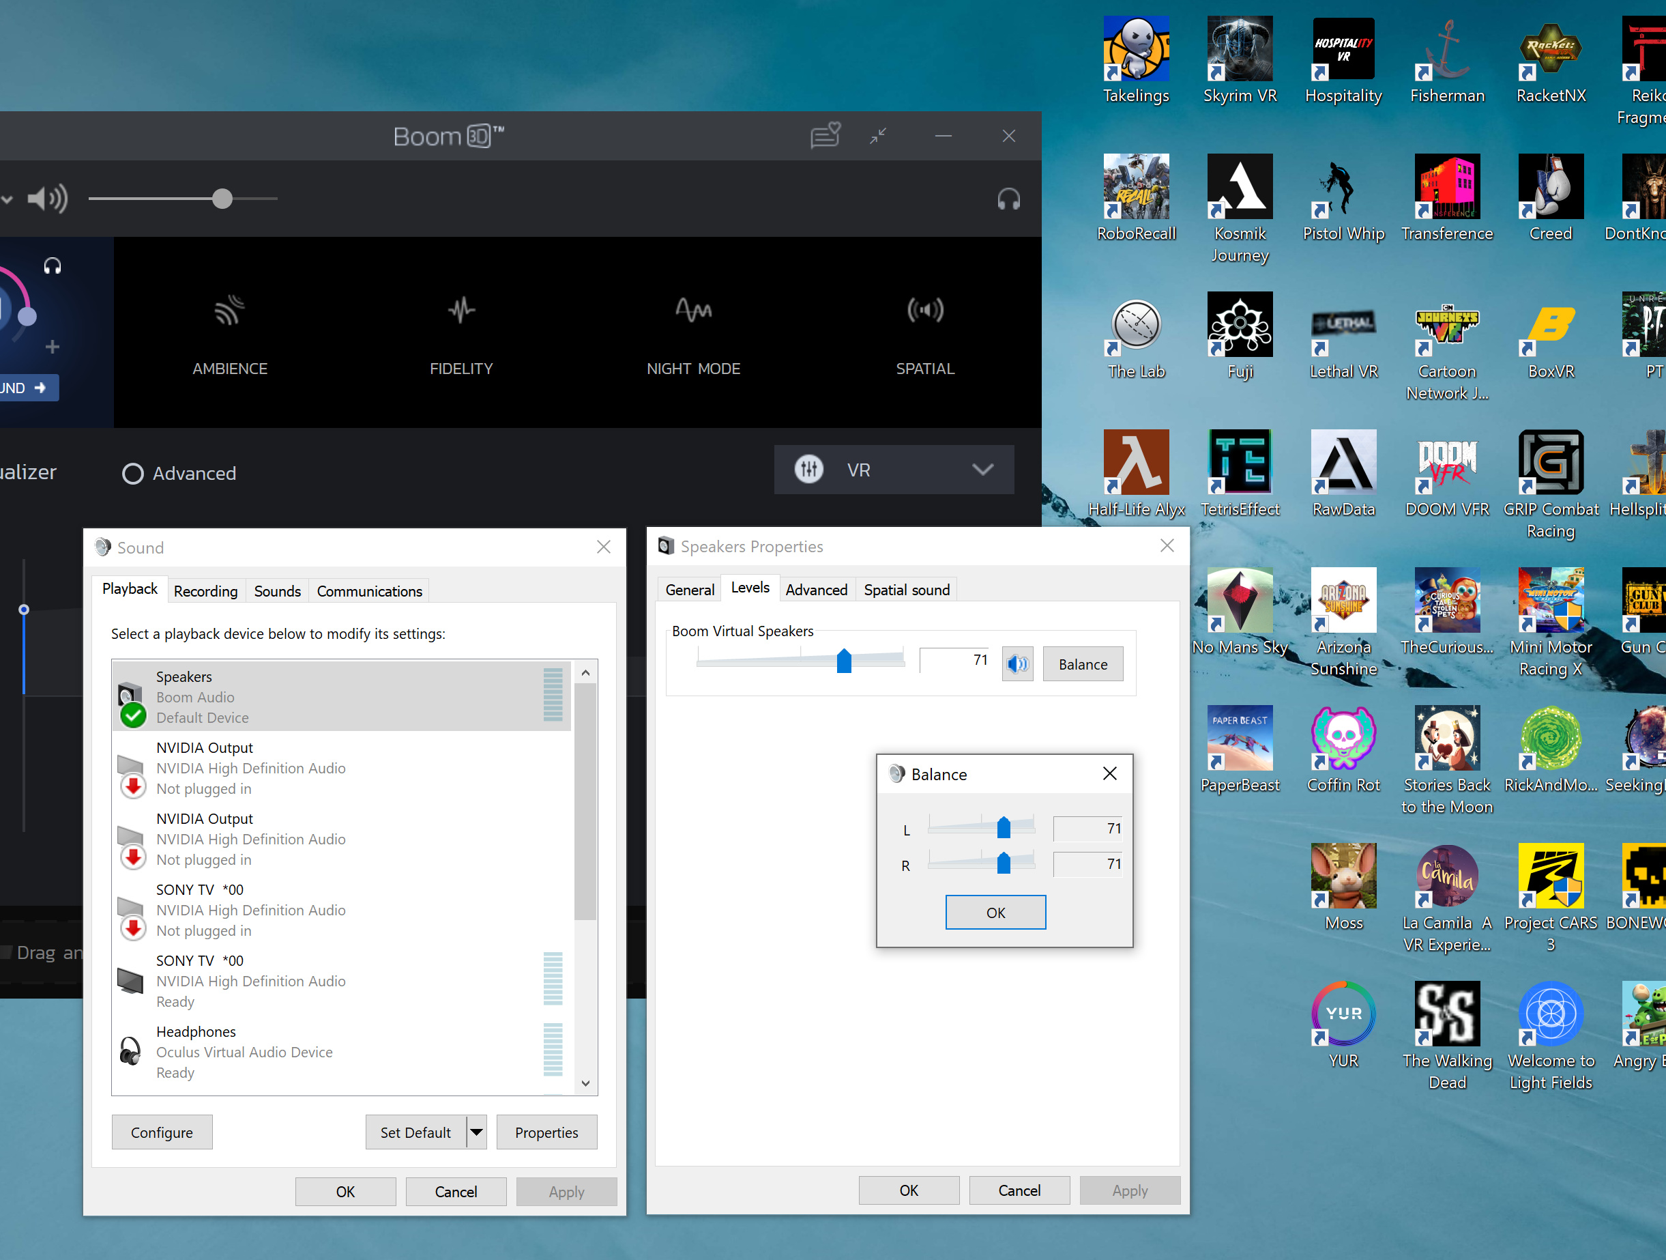1666x1260 pixels.
Task: Click the Boom 3D master volume slider knob
Action: tap(222, 199)
